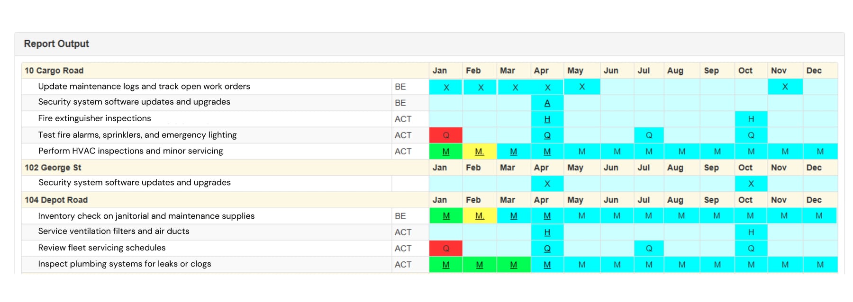Click October X for George St security updates
The height and width of the screenshot is (302, 853).
click(x=751, y=184)
